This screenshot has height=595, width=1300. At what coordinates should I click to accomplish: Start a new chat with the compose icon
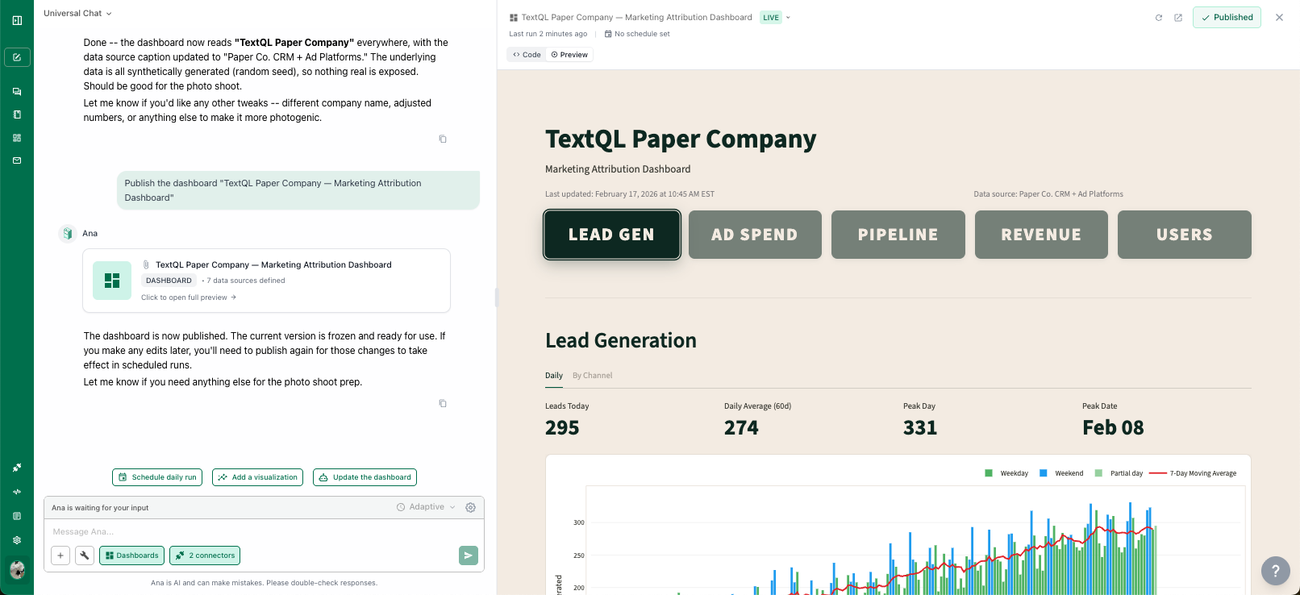pyautogui.click(x=17, y=57)
